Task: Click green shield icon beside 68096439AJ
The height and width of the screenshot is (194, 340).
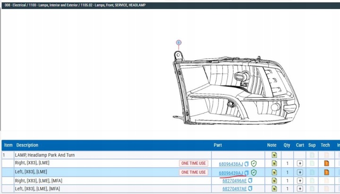Action: click(254, 172)
